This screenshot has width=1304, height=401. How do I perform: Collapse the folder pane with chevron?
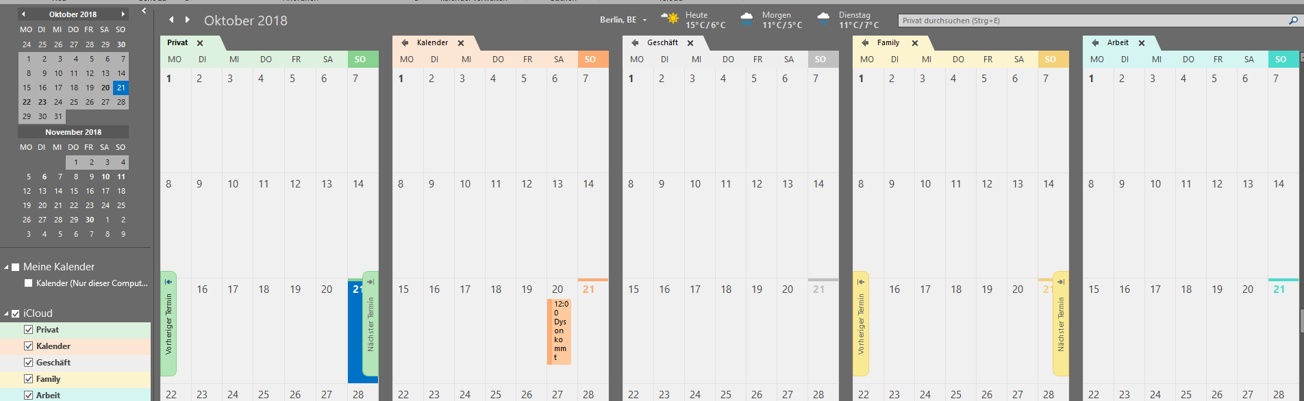144,11
